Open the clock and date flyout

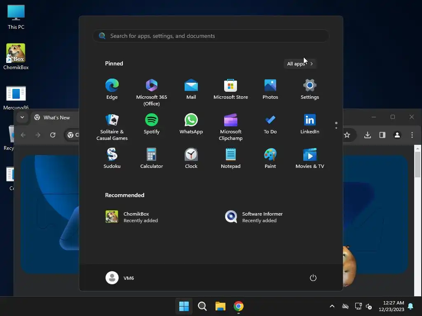(391, 306)
